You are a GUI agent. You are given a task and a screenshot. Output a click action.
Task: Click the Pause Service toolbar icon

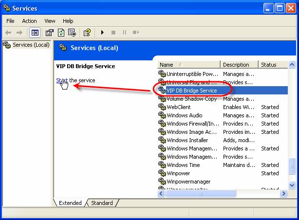click(125, 33)
